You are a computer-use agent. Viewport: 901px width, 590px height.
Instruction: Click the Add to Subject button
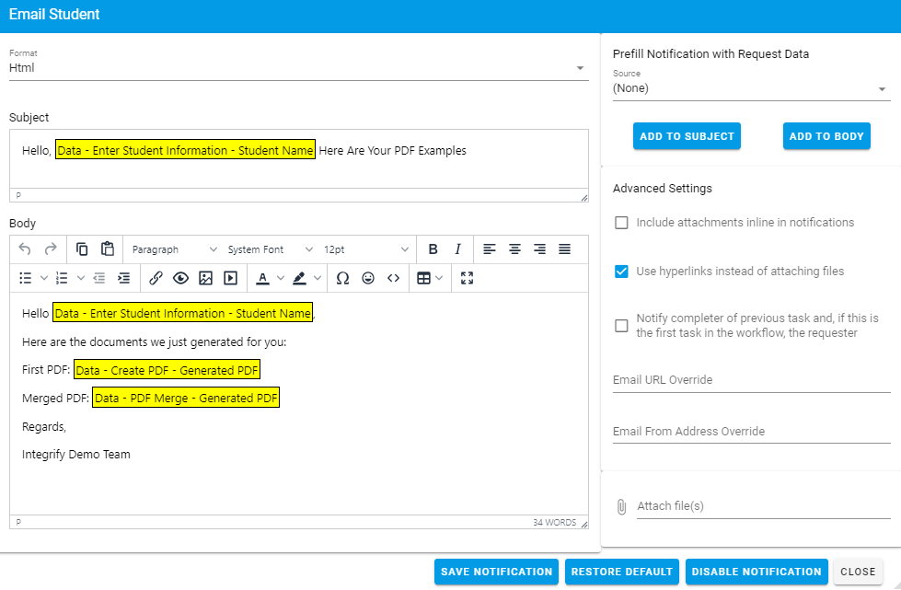[687, 136]
